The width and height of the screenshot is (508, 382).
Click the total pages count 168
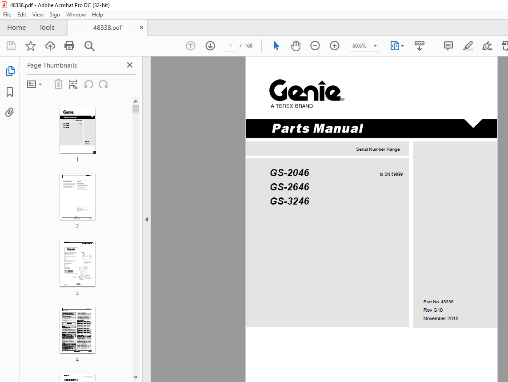coord(248,46)
